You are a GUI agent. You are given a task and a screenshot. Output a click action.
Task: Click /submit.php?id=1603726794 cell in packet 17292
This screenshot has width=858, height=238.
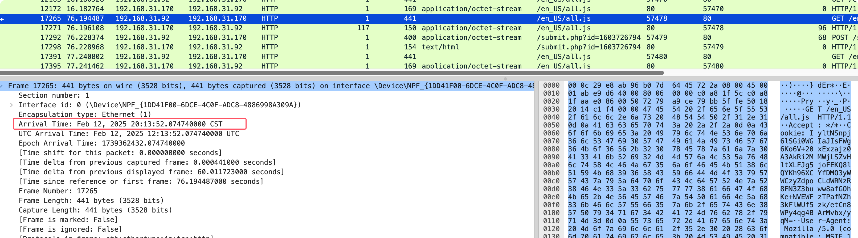click(x=589, y=38)
